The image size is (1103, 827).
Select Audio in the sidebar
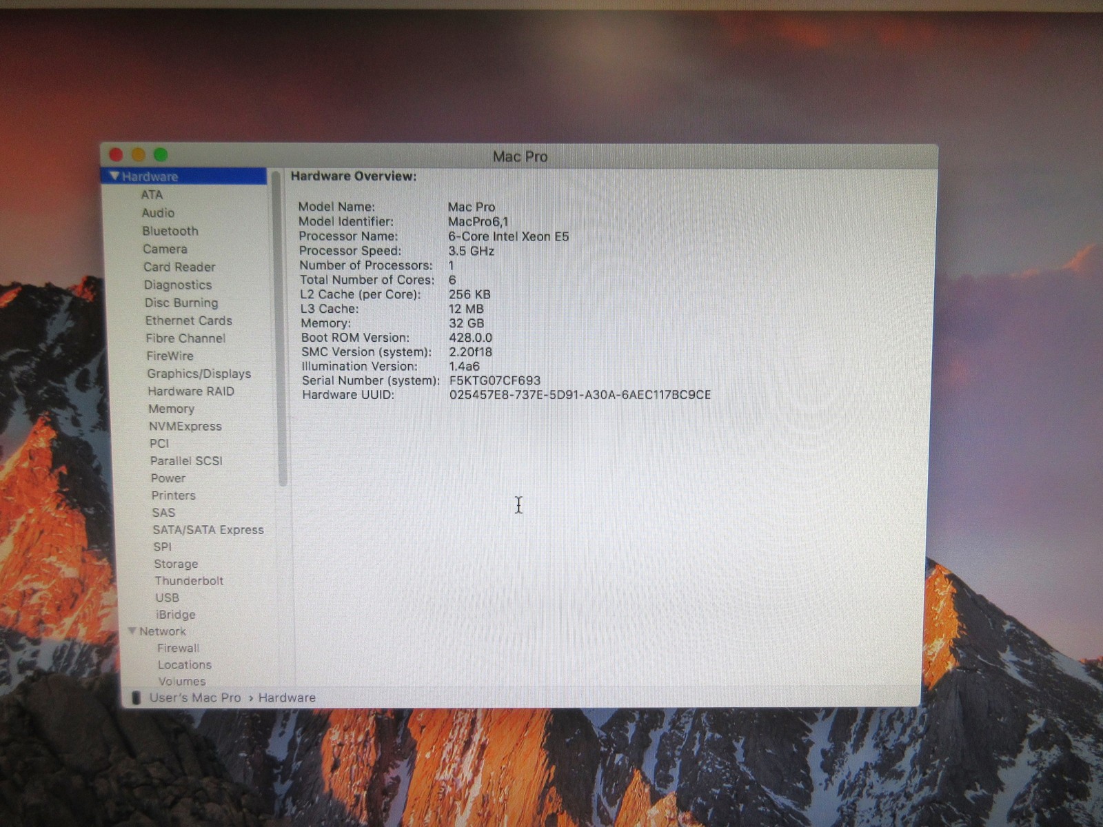coord(158,213)
